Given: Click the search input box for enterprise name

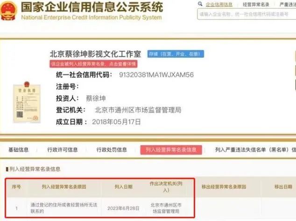Looking at the screenshot, I should 247,14.
